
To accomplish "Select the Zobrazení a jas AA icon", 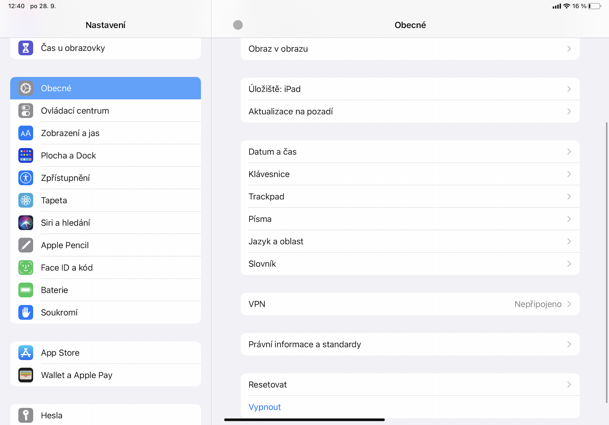I will 26,133.
